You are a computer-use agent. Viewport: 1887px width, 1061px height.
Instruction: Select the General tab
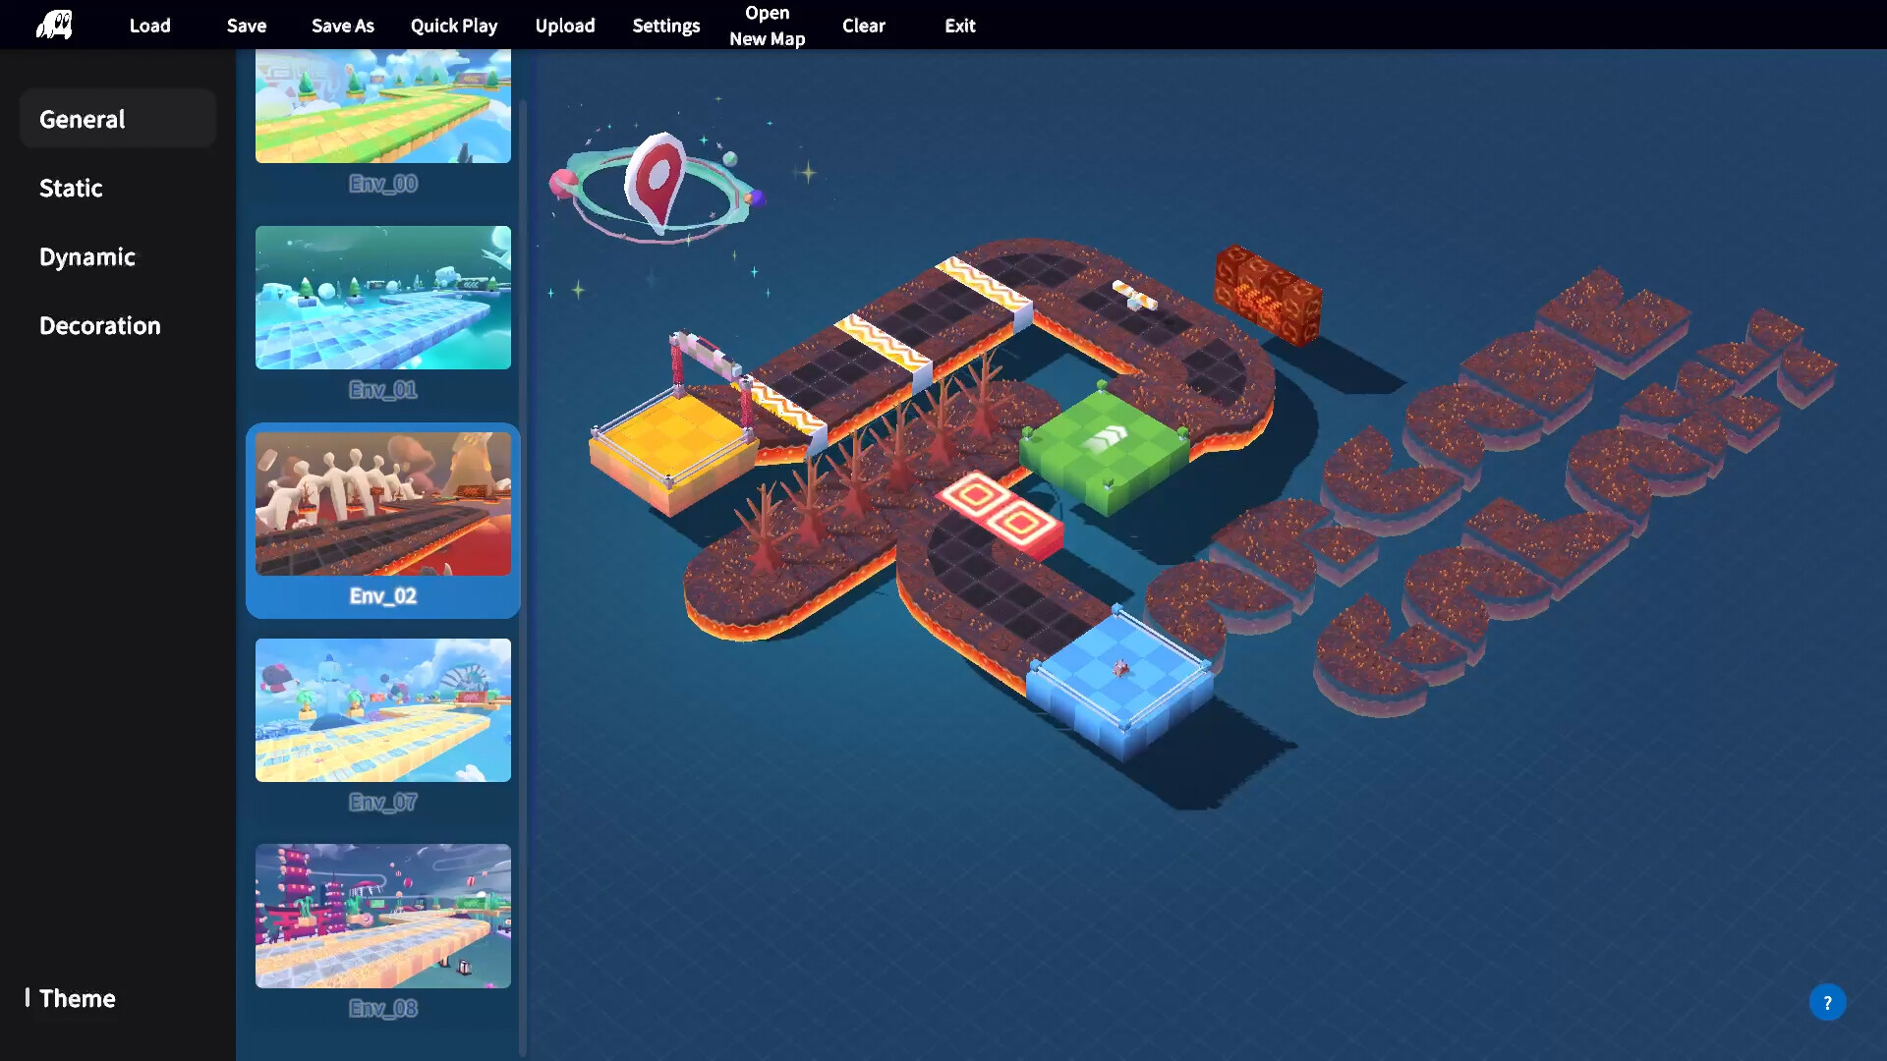pos(82,118)
